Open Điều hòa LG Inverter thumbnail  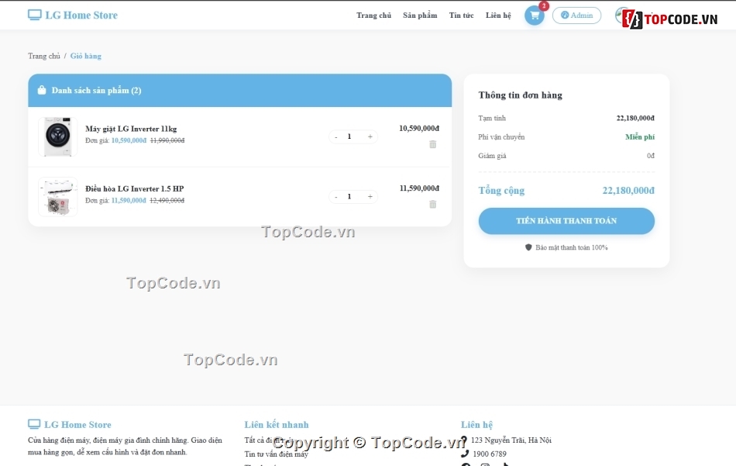pyautogui.click(x=58, y=197)
